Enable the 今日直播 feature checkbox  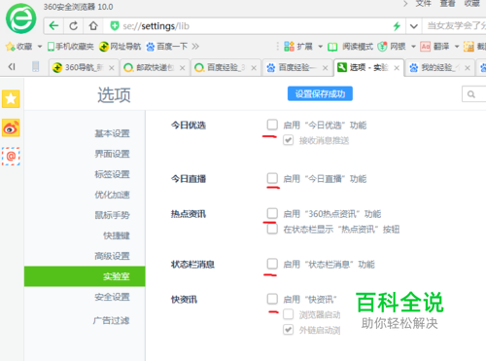(272, 178)
